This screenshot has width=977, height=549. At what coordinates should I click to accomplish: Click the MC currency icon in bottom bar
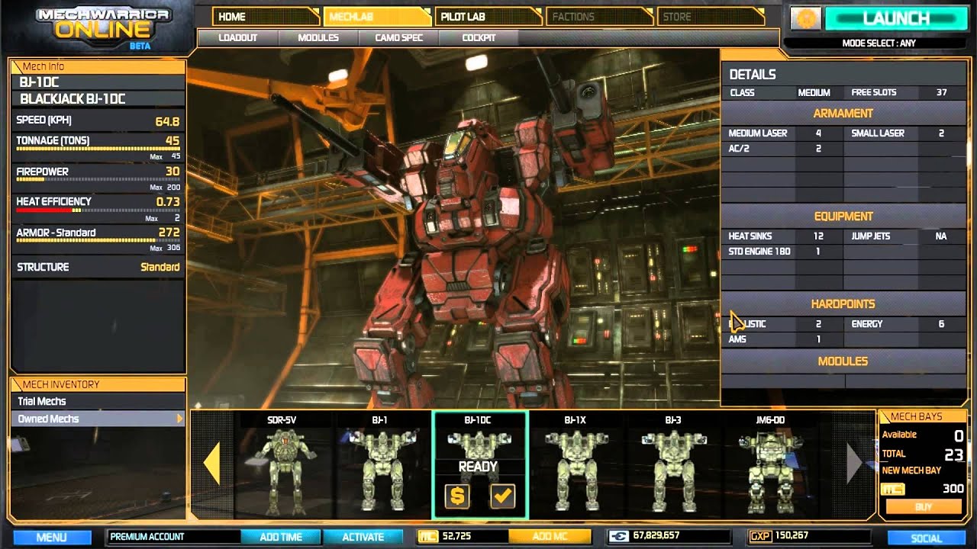[x=427, y=537]
